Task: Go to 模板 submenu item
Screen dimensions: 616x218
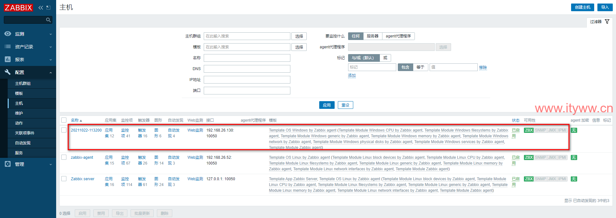Action: click(x=32, y=93)
